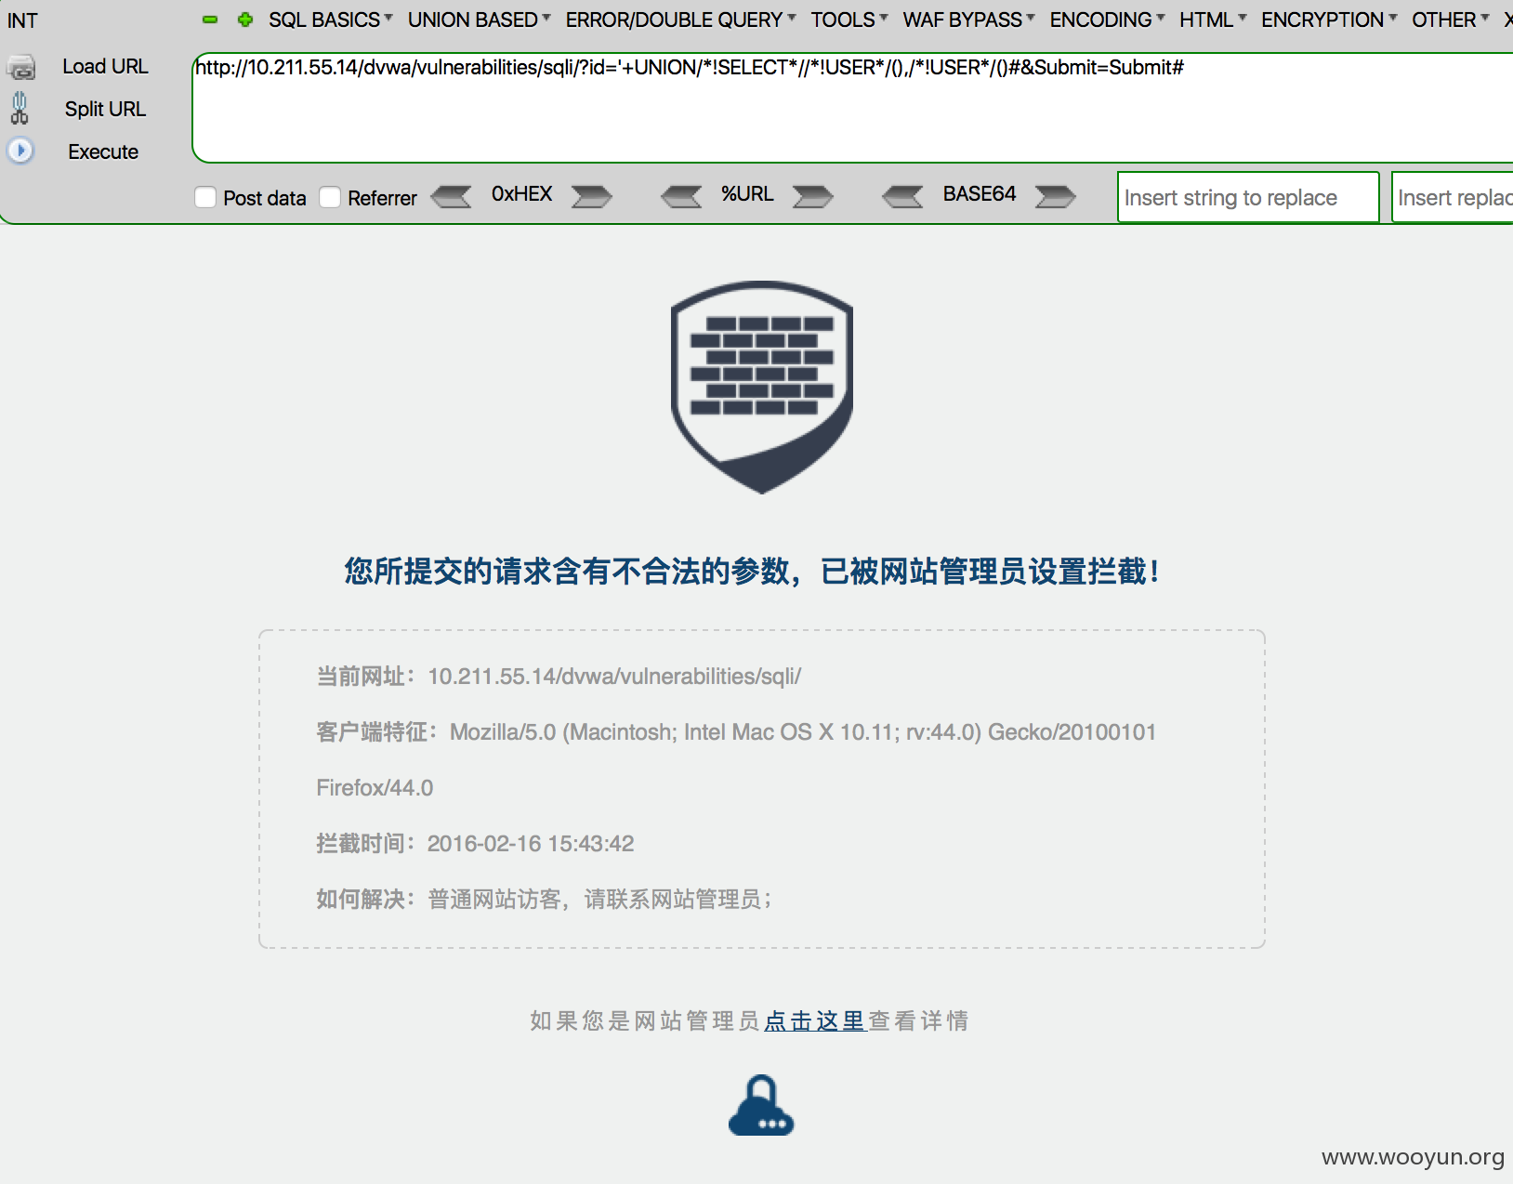1513x1184 pixels.
Task: Click the blocked request heading text
Action: pyautogui.click(x=753, y=571)
